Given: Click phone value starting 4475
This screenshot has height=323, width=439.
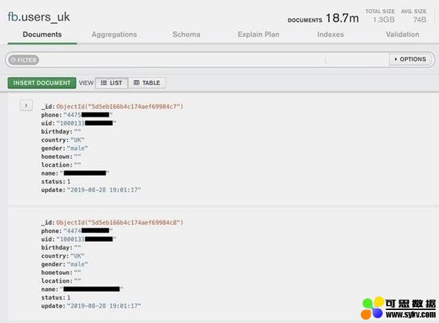Looking at the screenshot, I should pyautogui.click(x=88, y=115).
